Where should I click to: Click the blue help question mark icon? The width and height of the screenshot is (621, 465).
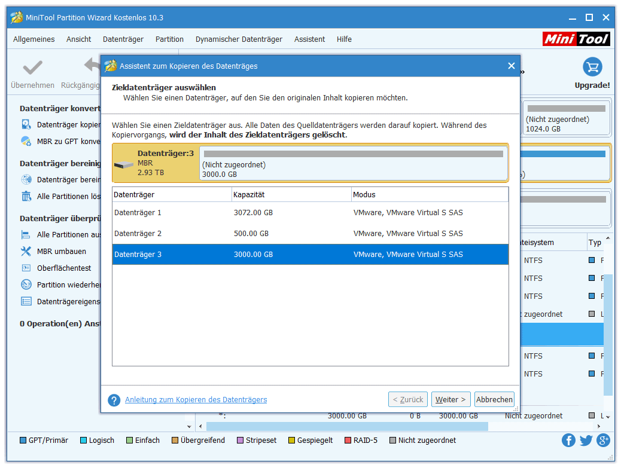(x=114, y=400)
